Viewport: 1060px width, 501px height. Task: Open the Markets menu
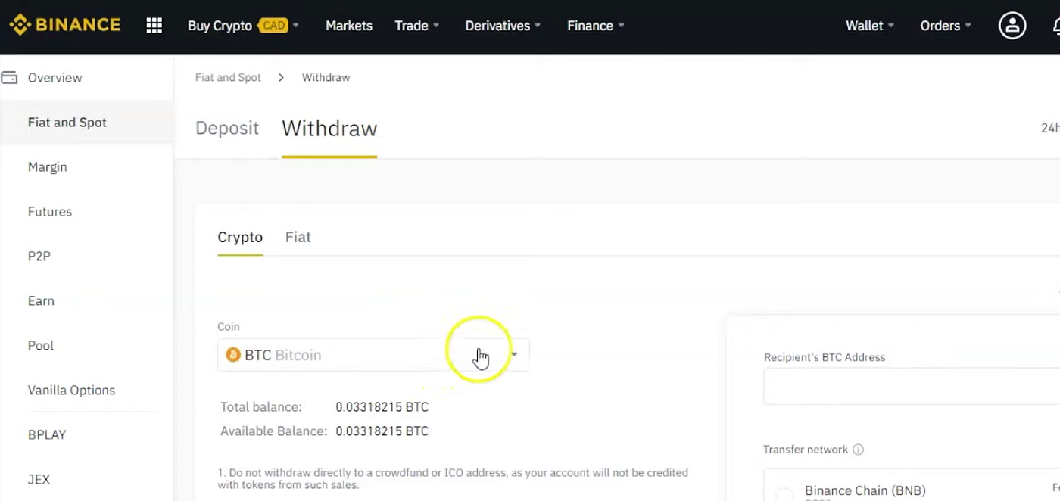click(x=348, y=25)
